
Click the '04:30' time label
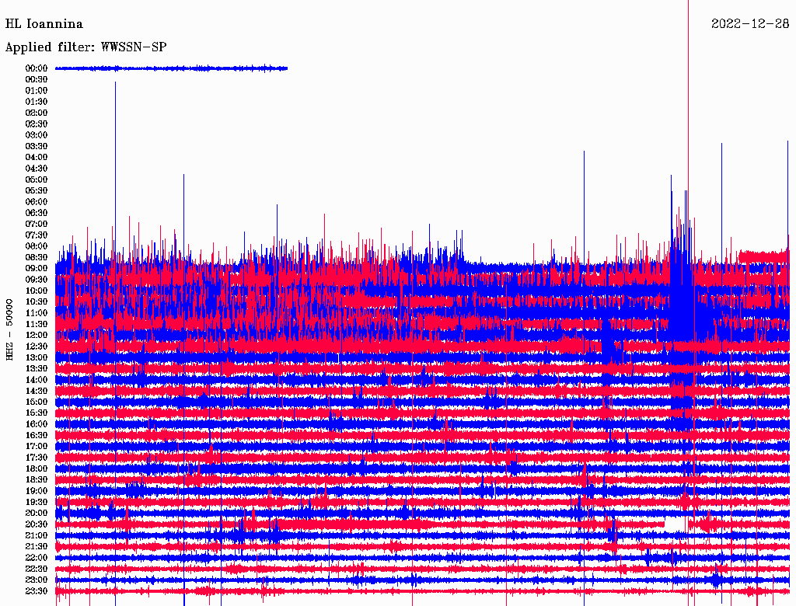(x=37, y=169)
